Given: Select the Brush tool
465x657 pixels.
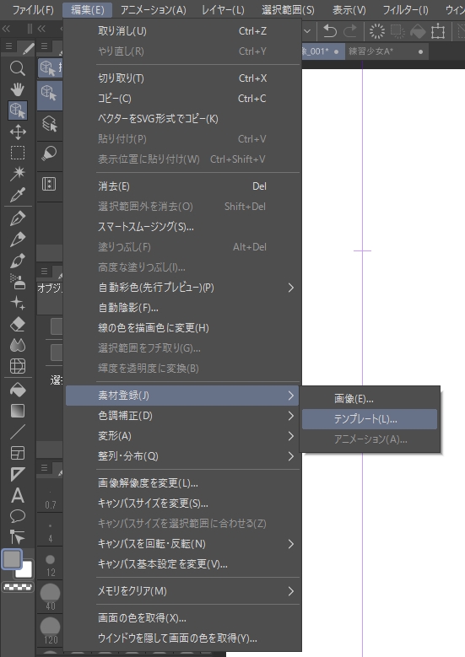Looking at the screenshot, I should click(17, 261).
